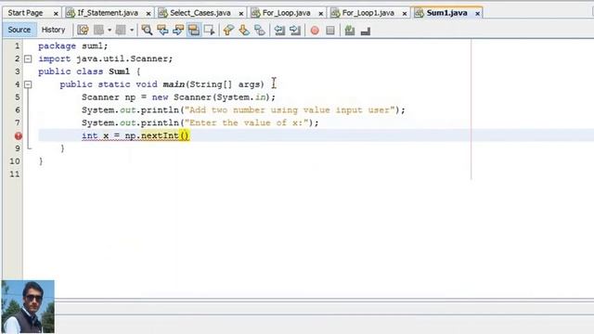Click the Forward navigation icon
This screenshot has width=594, height=334.
[121, 30]
